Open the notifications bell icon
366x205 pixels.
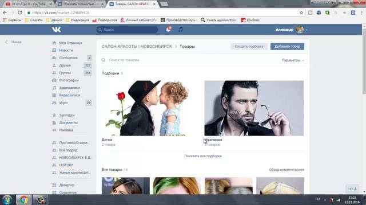click(x=168, y=30)
